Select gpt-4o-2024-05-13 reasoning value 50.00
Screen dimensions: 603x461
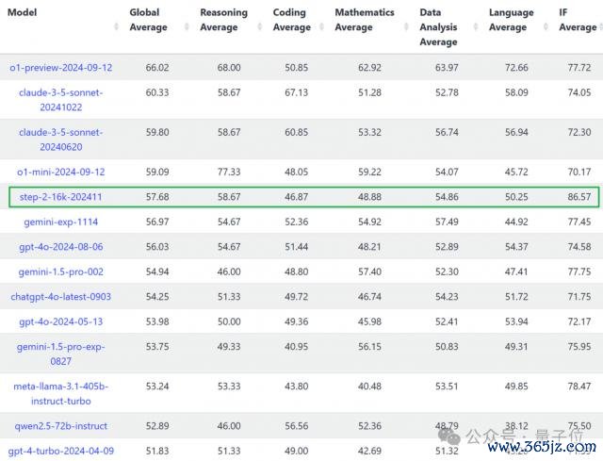[x=229, y=321]
